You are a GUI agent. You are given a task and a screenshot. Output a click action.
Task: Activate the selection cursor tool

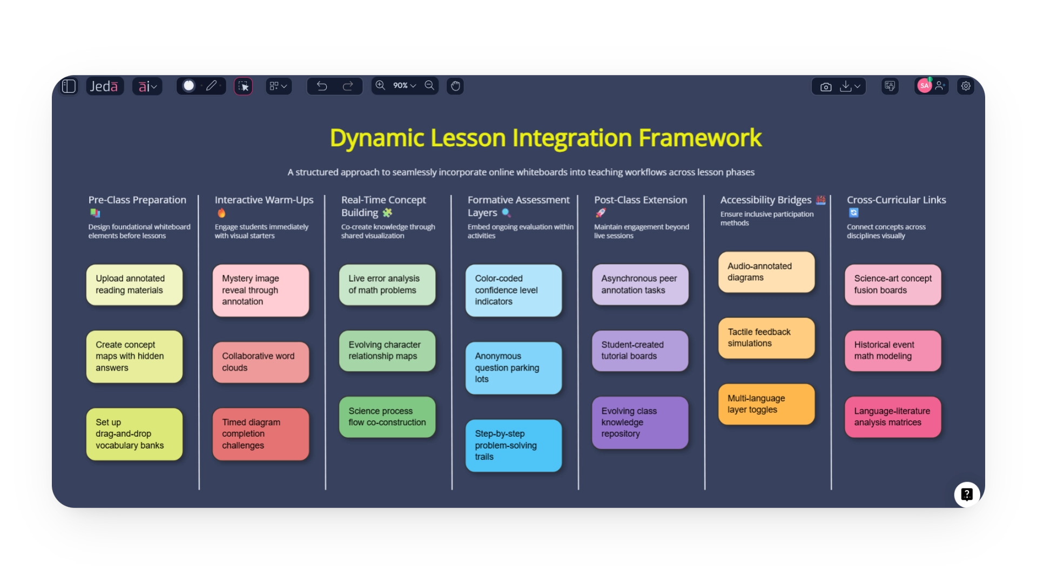[x=243, y=86]
